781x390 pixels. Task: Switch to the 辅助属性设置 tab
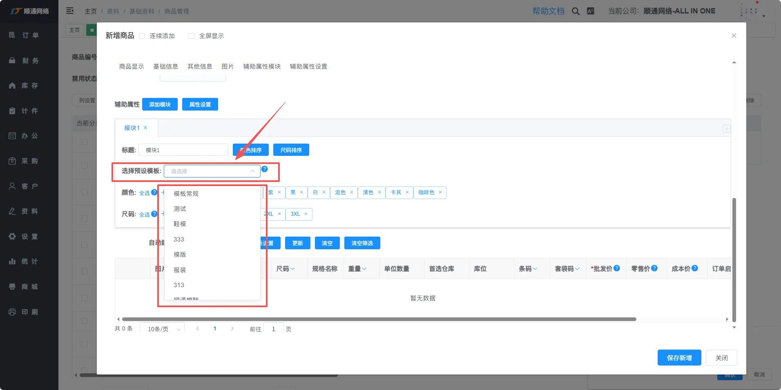(308, 66)
